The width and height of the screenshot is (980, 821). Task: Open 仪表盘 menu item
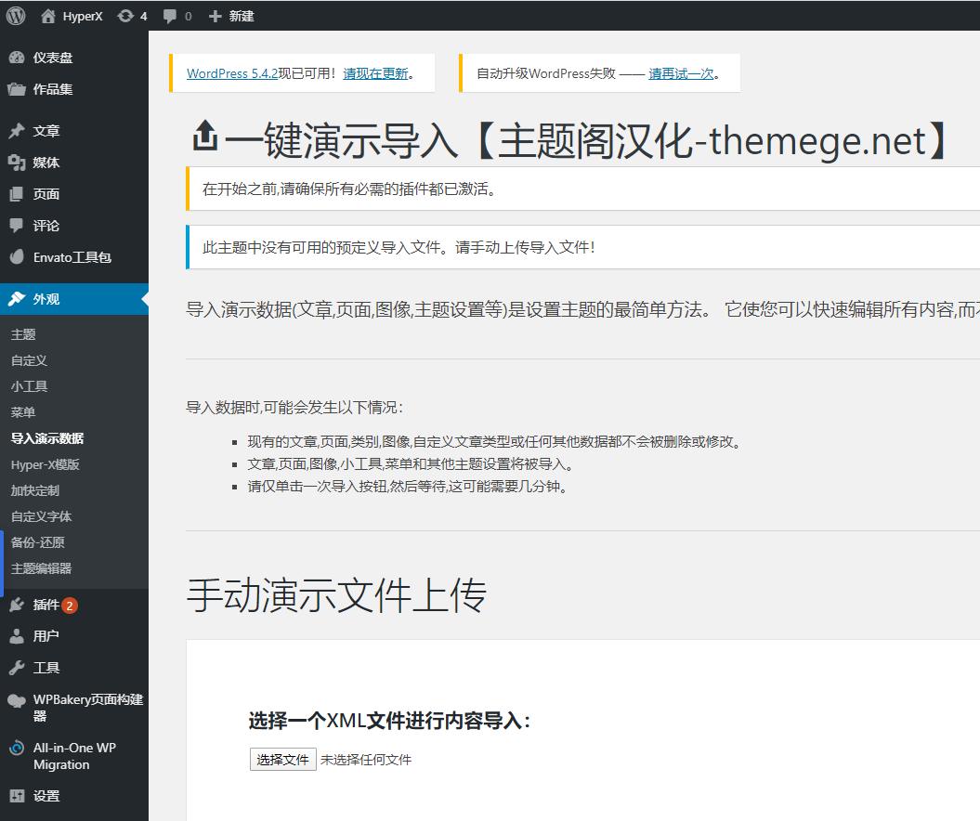(53, 58)
